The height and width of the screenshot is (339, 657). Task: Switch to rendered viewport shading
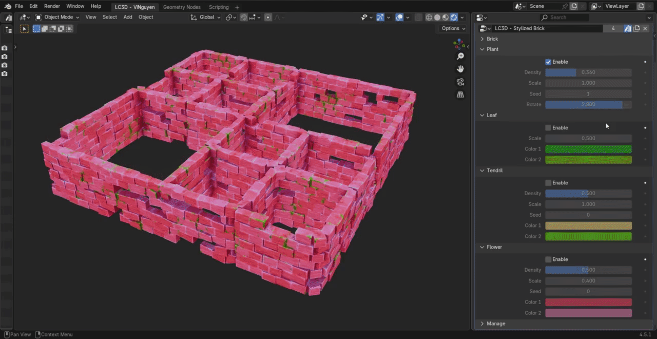pos(454,17)
